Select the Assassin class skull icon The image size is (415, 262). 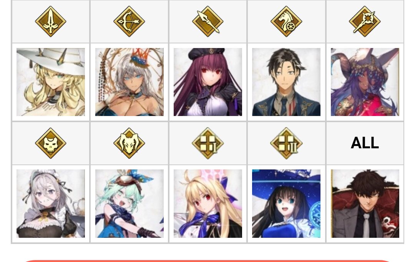(51, 143)
